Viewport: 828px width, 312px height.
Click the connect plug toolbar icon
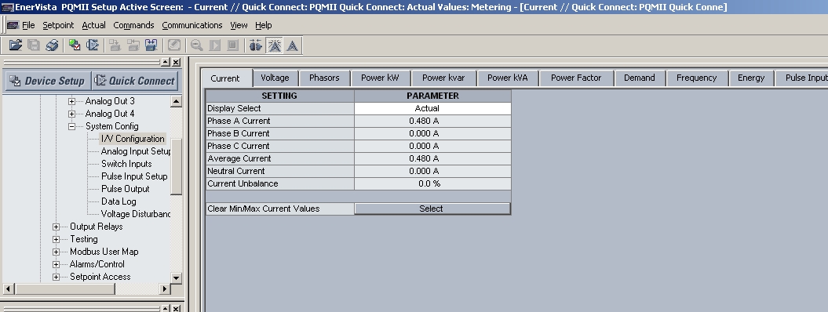pos(256,45)
